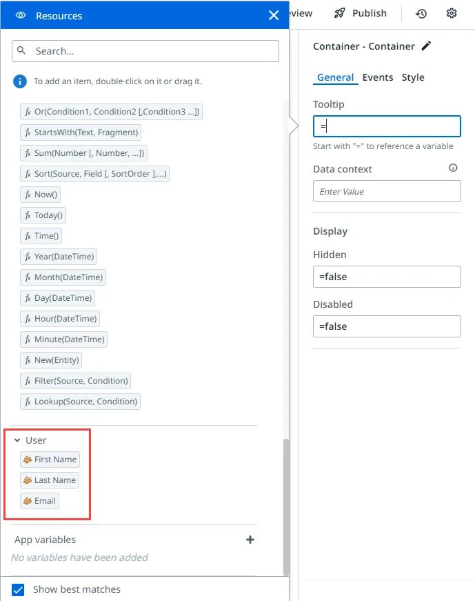Click the Hidden property field

click(x=387, y=277)
